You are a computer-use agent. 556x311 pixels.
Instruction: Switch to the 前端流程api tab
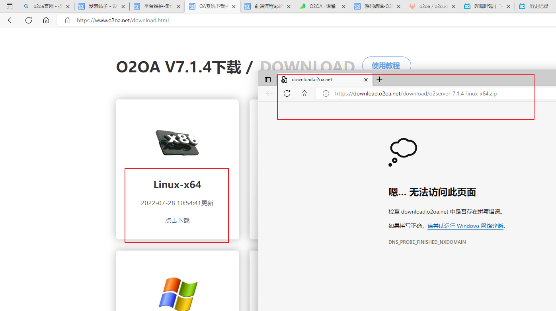[x=267, y=6]
